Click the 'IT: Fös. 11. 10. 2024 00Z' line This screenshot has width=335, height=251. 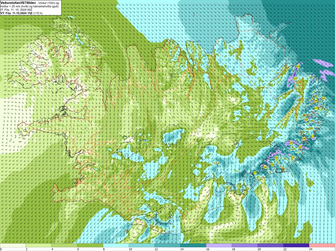(16, 10)
